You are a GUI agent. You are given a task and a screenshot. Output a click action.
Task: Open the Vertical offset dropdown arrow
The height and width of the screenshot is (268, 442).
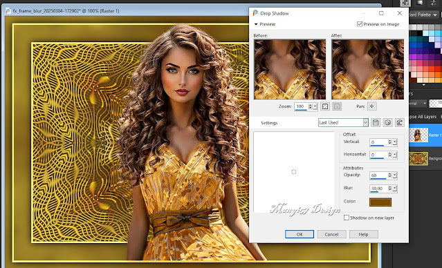tap(395, 142)
